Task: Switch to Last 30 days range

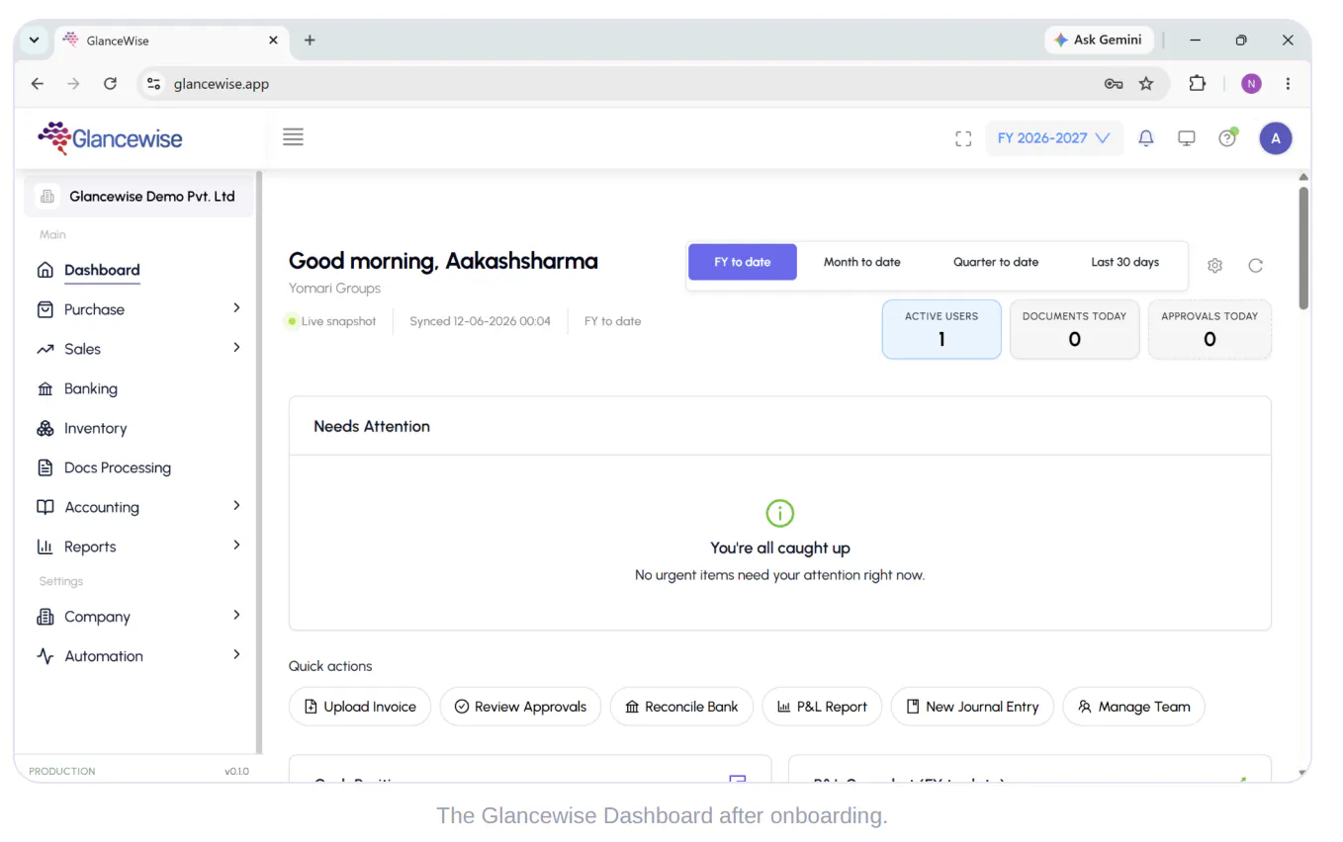Action: [1125, 262]
